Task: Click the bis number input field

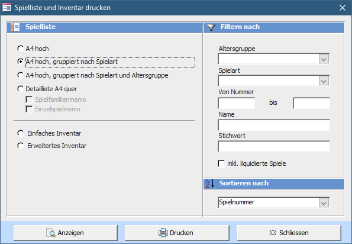Action: pos(311,103)
